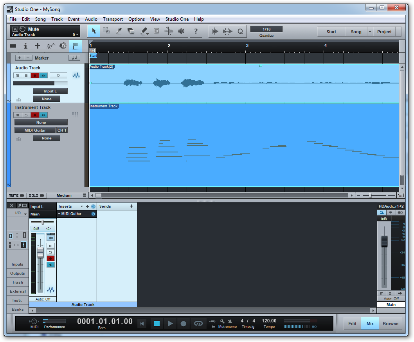Viewport: 414px width, 342px height.
Task: Open the MIDI Guitar instrument selector
Action: pos(35,130)
